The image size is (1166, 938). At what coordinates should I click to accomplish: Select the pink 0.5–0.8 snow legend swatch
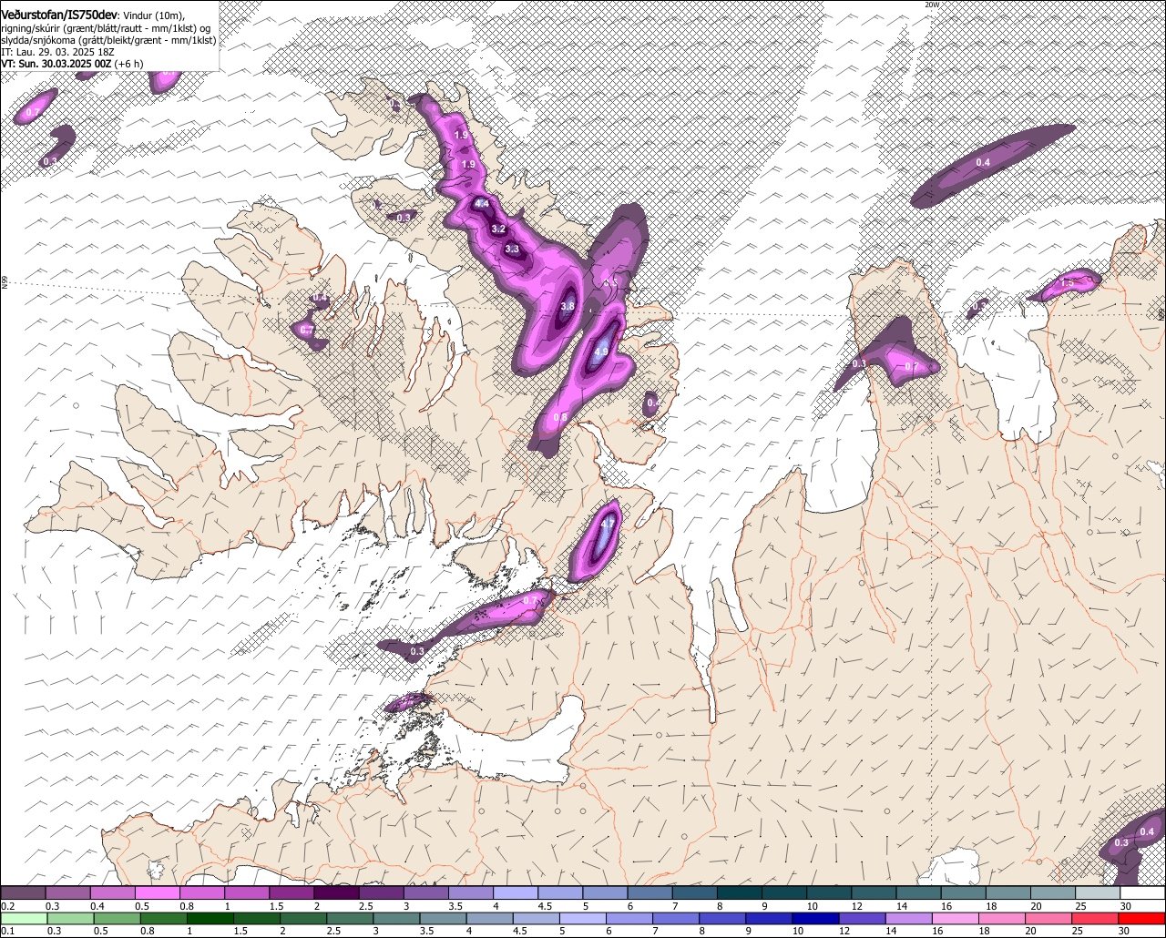158,893
